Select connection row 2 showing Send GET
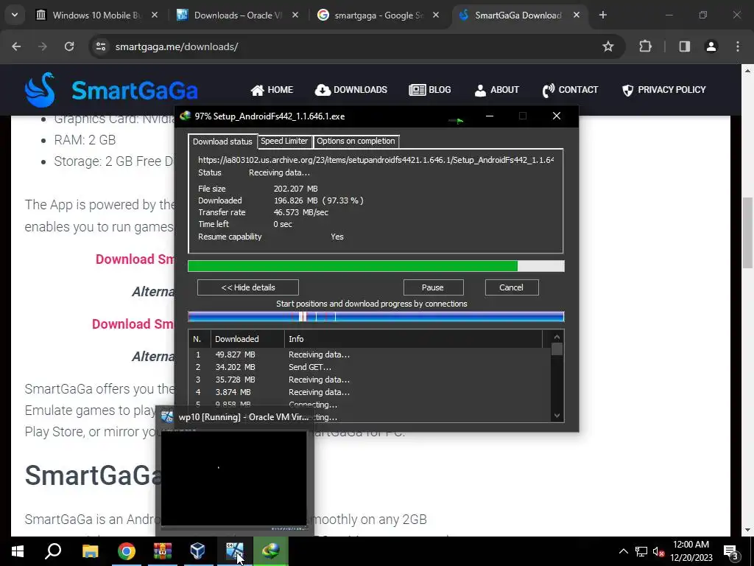The image size is (754, 566). (x=370, y=367)
